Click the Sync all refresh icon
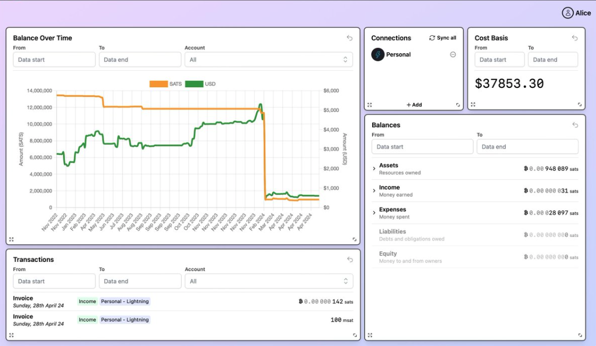The image size is (596, 346). click(x=432, y=38)
